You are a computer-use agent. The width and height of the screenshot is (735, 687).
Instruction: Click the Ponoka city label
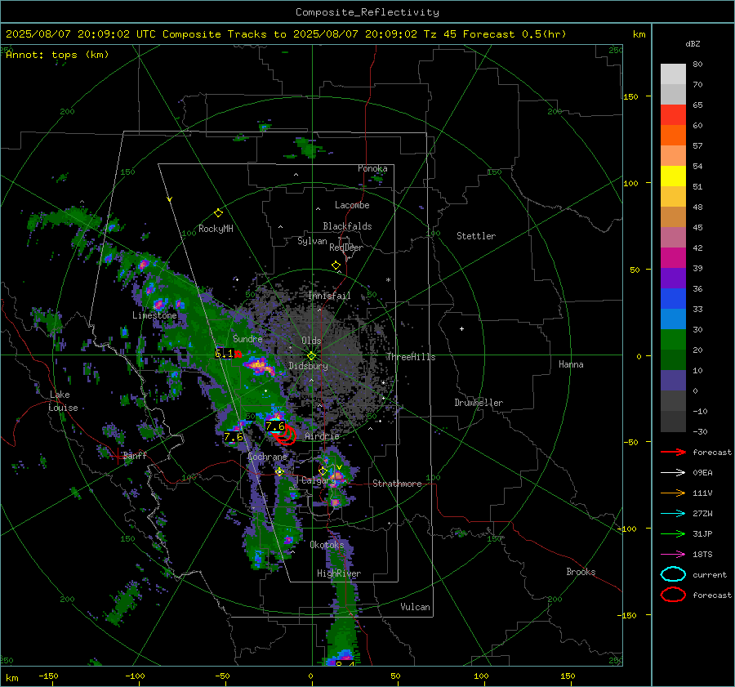click(372, 168)
